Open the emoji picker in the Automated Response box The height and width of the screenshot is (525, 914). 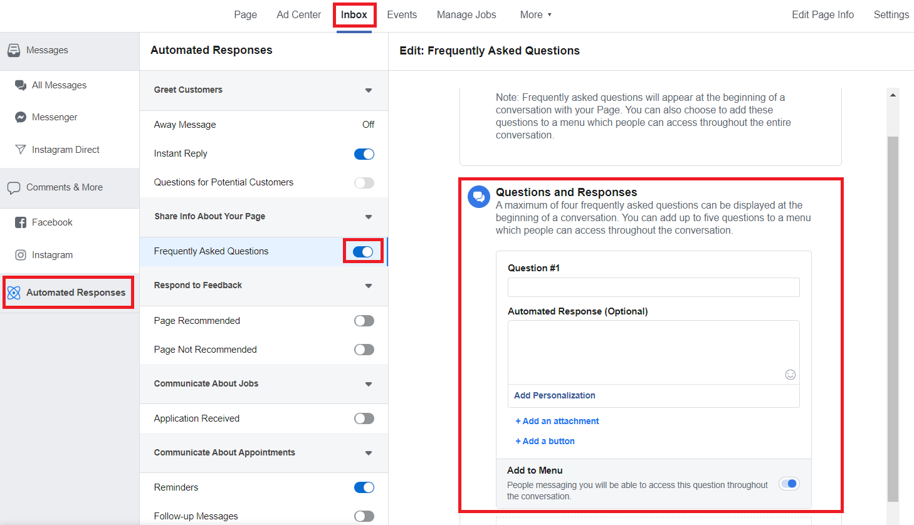pyautogui.click(x=791, y=375)
